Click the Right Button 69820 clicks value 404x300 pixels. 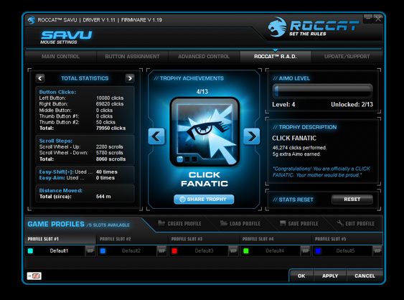click(x=110, y=104)
